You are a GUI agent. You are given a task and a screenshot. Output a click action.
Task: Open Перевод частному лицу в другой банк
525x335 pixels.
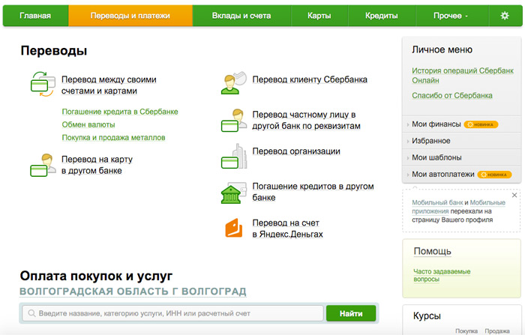point(306,120)
